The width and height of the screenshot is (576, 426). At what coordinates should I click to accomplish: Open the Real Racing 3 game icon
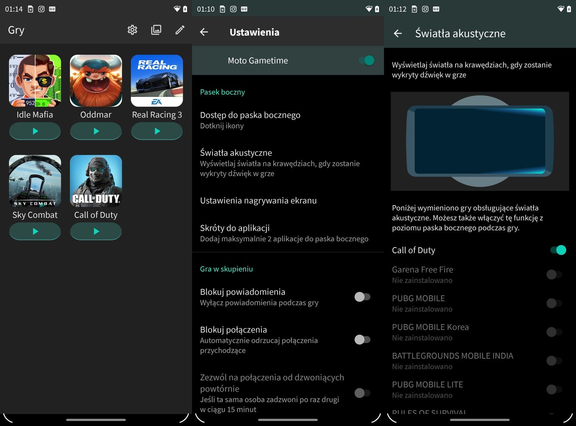tap(157, 81)
